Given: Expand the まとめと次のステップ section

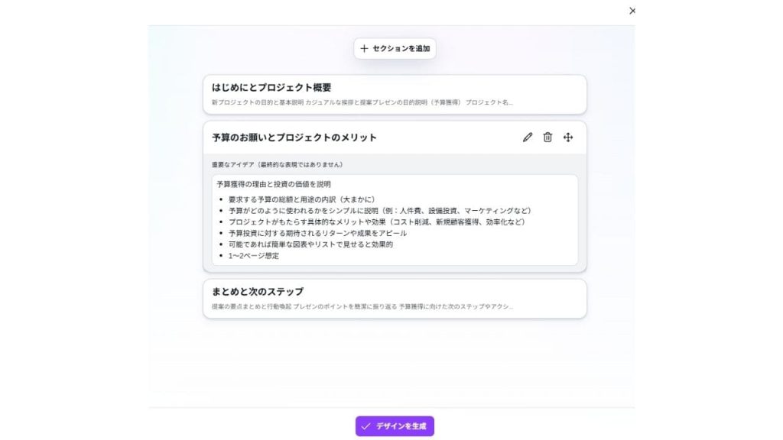Looking at the screenshot, I should 258,292.
